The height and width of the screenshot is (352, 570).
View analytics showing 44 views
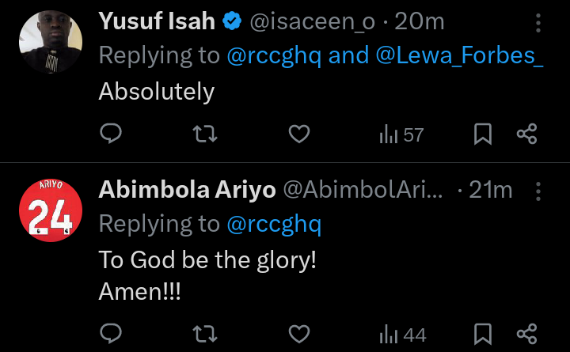pyautogui.click(x=402, y=335)
